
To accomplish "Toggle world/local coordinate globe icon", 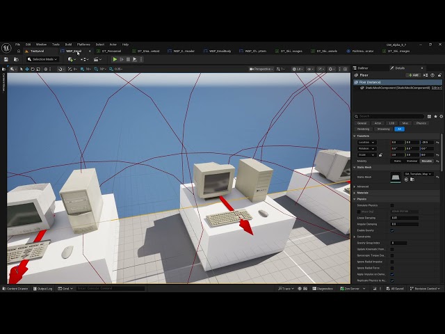I will click(x=45, y=69).
